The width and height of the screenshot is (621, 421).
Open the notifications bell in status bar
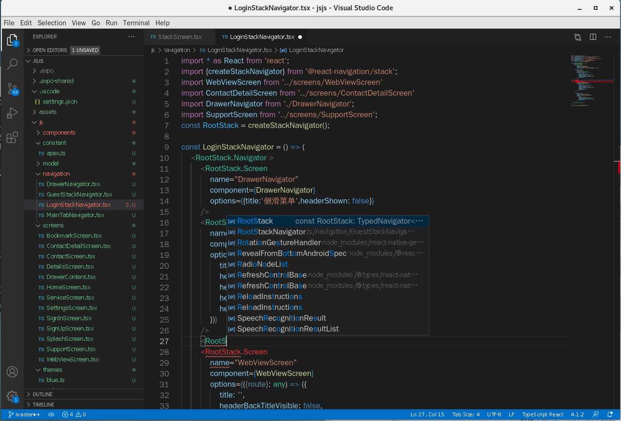tap(610, 414)
